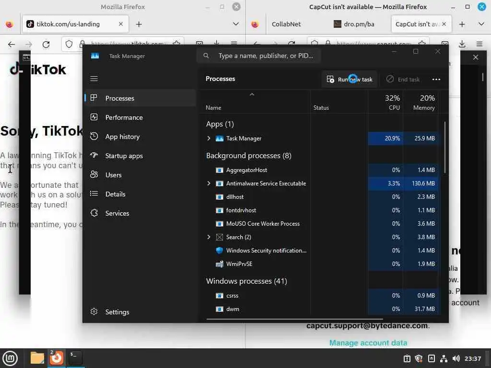The image size is (491, 368).
Task: Open Users page in Task Manager
Action: (140, 175)
